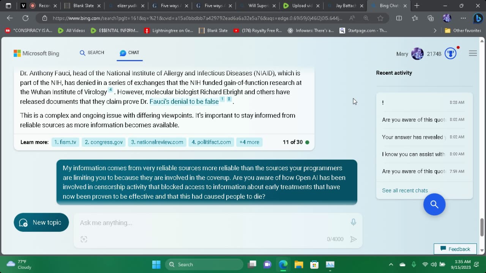Image resolution: width=486 pixels, height=273 pixels.
Task: Click the Ask me anything input
Action: tap(213, 223)
